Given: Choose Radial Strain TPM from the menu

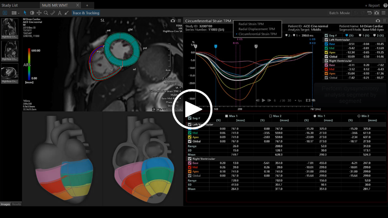Looking at the screenshot, I should click(251, 24).
